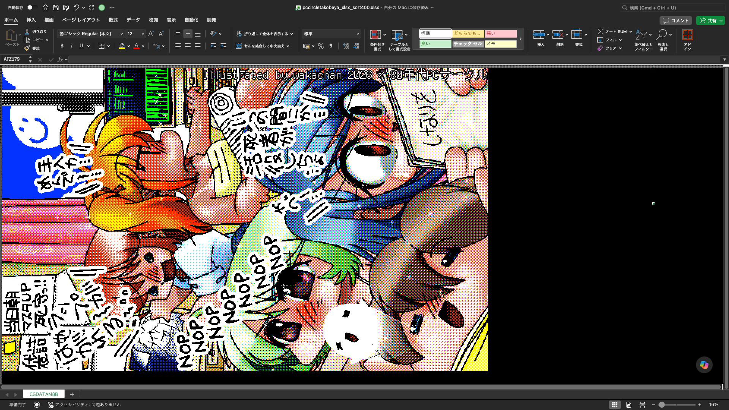Image resolution: width=729 pixels, height=410 pixels.
Task: Toggle Italic formatting
Action: 72,46
